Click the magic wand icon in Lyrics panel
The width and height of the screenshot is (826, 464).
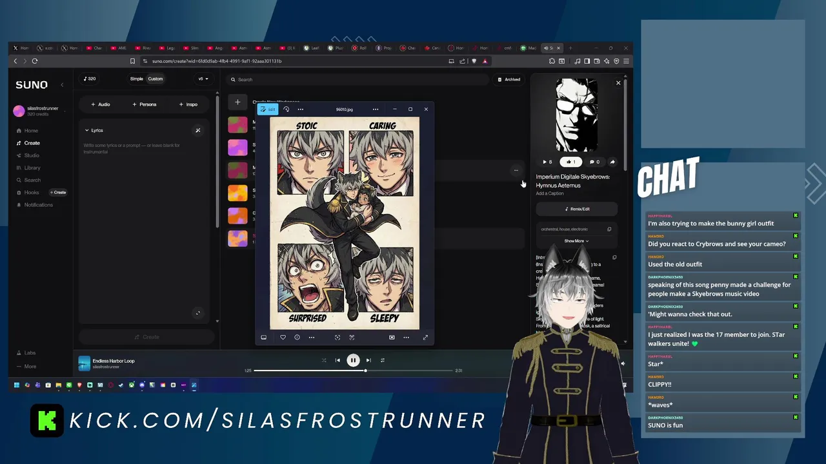[x=198, y=130]
